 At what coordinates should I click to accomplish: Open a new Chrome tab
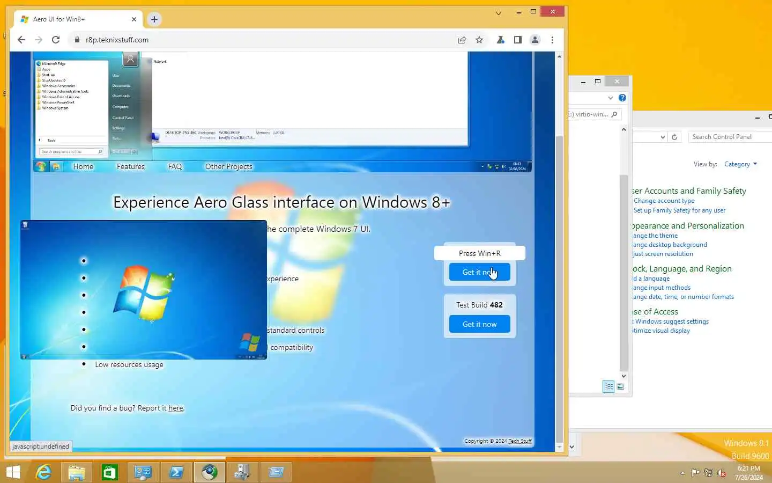click(x=154, y=19)
